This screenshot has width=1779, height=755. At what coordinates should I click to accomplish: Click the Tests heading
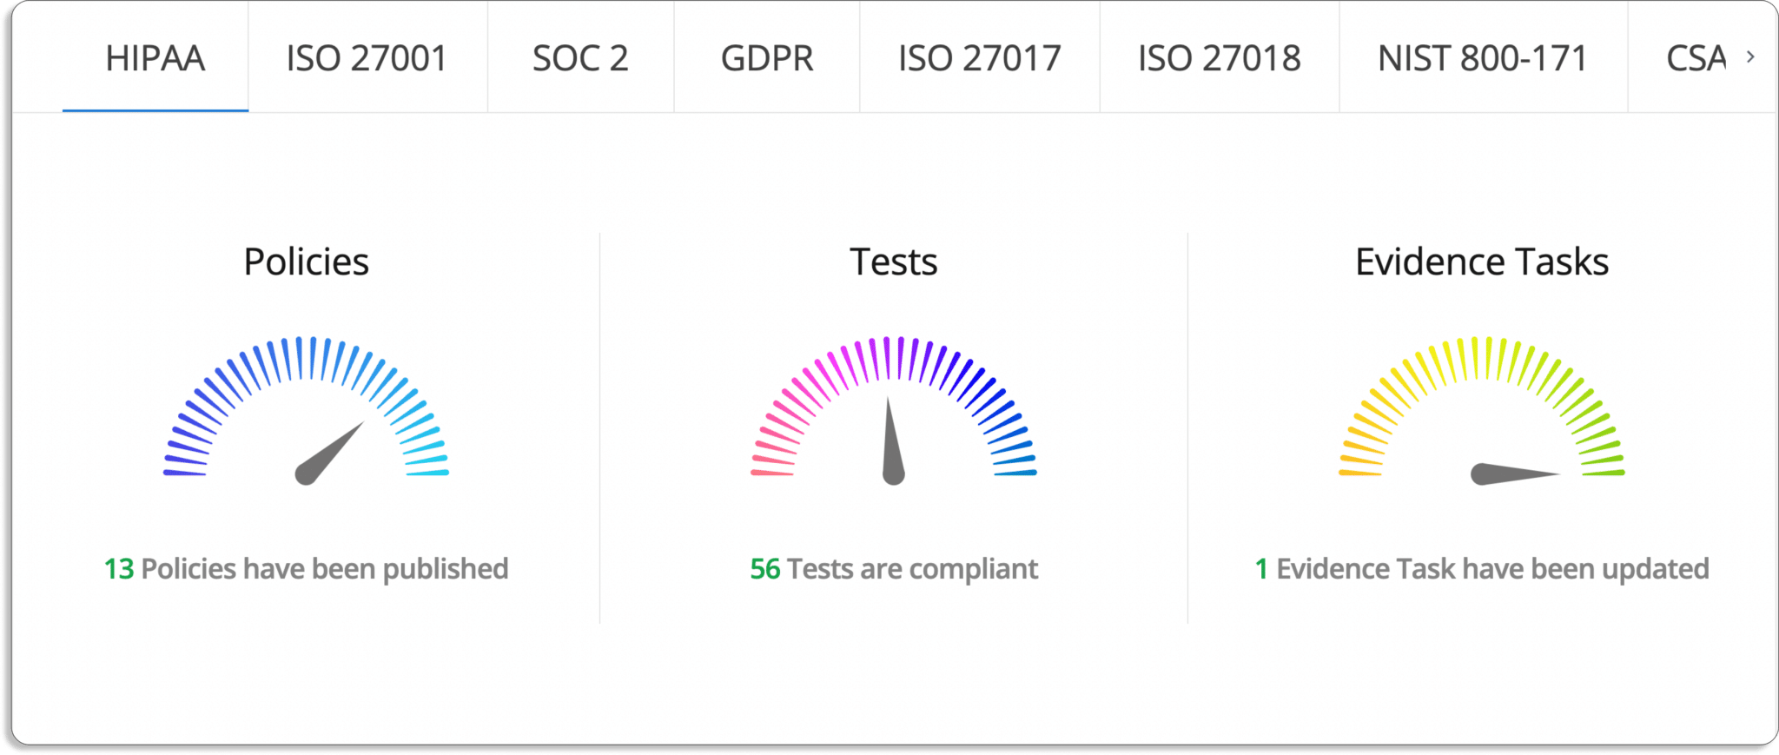pyautogui.click(x=894, y=262)
